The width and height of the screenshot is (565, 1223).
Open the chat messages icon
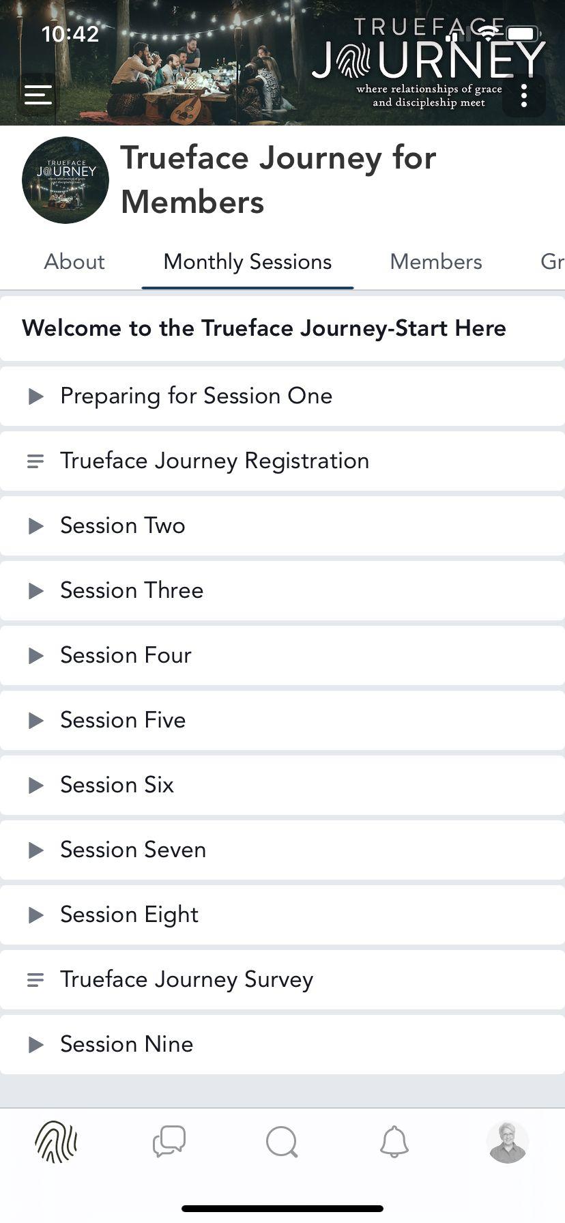pos(169,1141)
